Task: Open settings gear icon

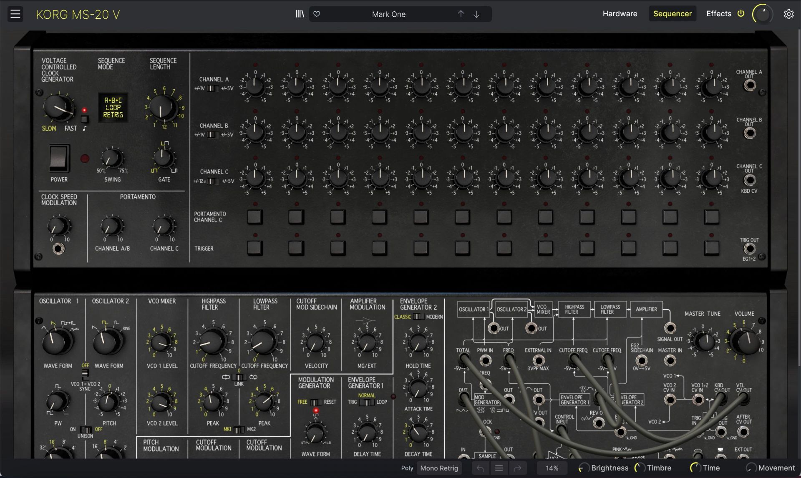Action: pos(788,14)
